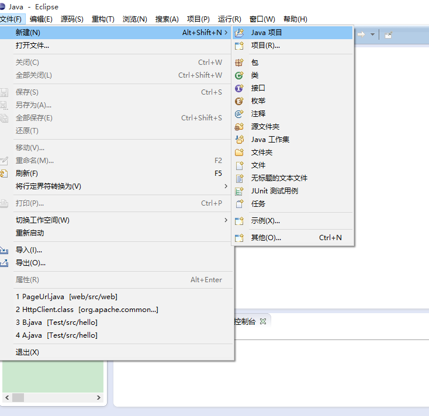Viewport: 429px width, 416px height.
Task: Open dropdown arrow next to forward arrow
Action: click(x=372, y=34)
